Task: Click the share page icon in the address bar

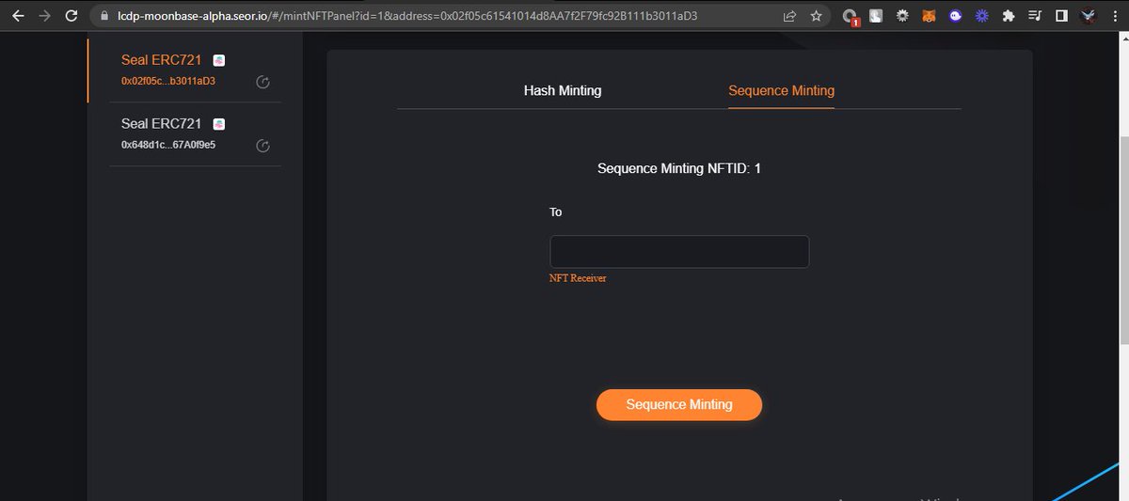Action: [x=789, y=16]
